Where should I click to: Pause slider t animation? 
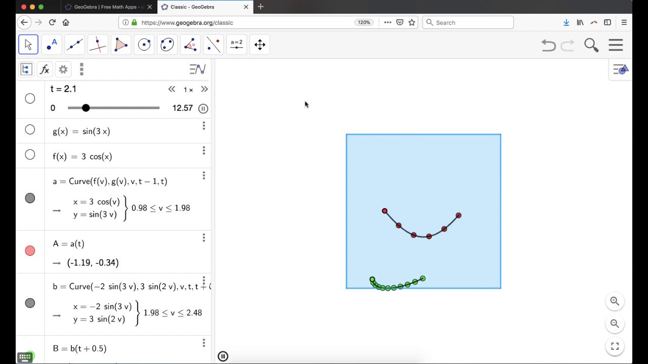pos(203,108)
